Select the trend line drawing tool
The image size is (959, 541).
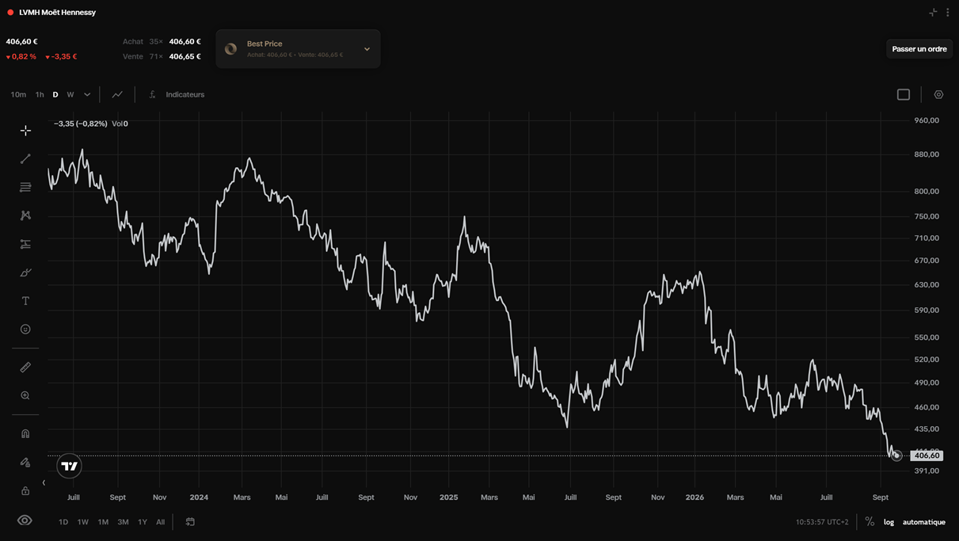25,159
